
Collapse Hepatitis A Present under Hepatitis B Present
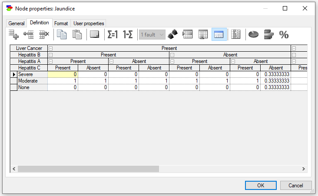click(x=51, y=61)
